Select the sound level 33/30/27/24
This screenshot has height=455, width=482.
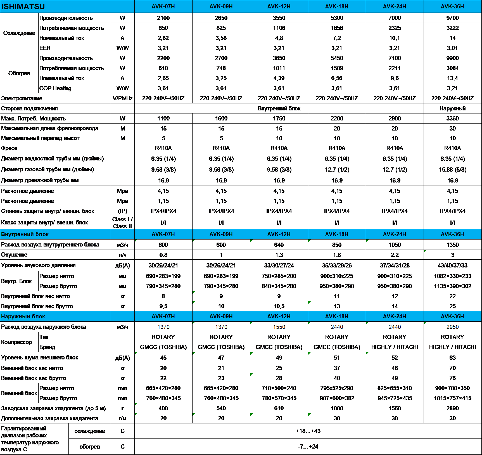click(279, 266)
